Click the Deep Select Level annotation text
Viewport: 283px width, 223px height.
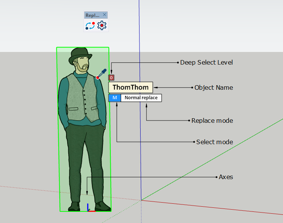click(206, 62)
